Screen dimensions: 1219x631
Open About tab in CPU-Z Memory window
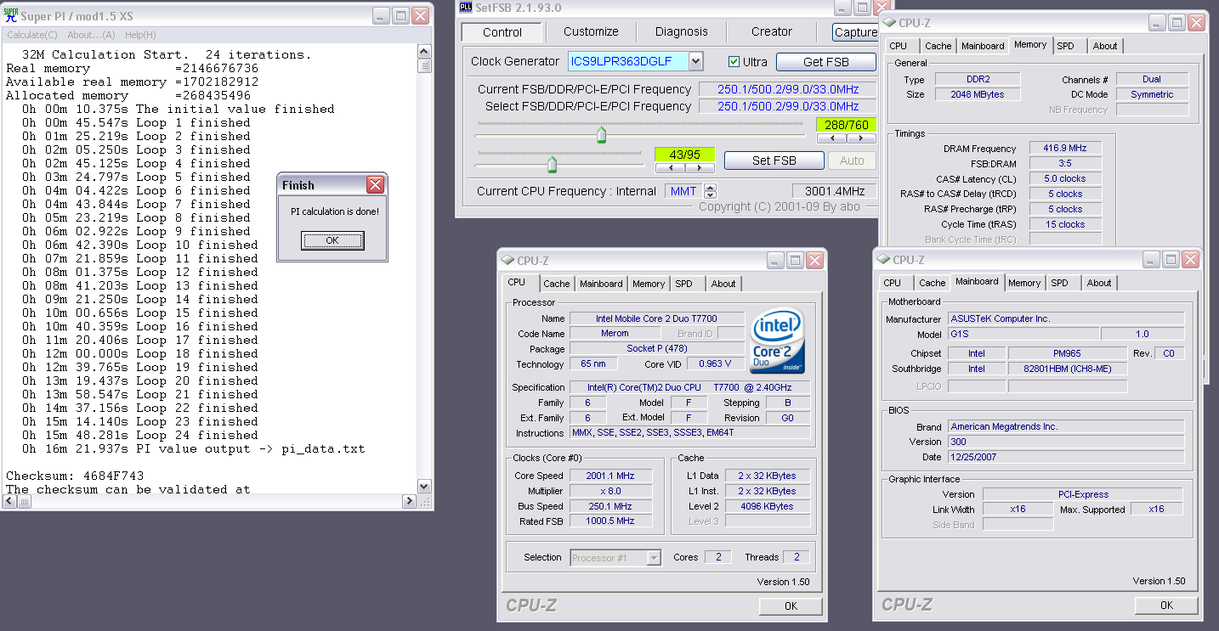click(x=1105, y=46)
